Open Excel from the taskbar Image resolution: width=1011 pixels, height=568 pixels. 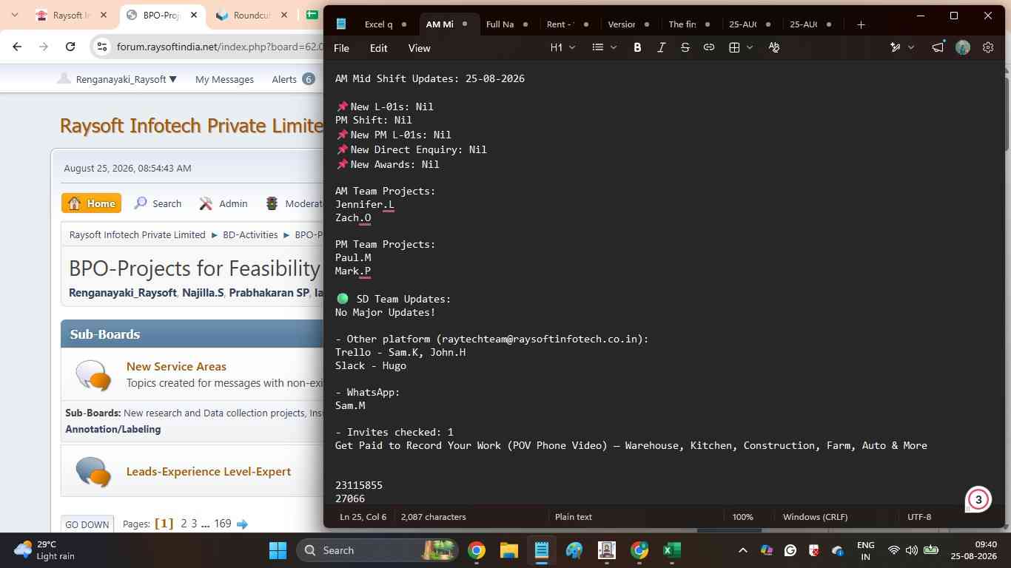click(x=671, y=550)
